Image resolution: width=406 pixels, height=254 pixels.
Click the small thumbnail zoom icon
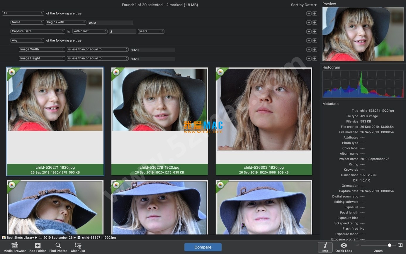(x=357, y=245)
